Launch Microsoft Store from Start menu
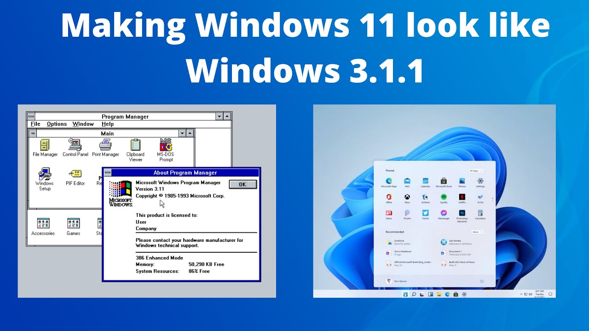 click(444, 183)
